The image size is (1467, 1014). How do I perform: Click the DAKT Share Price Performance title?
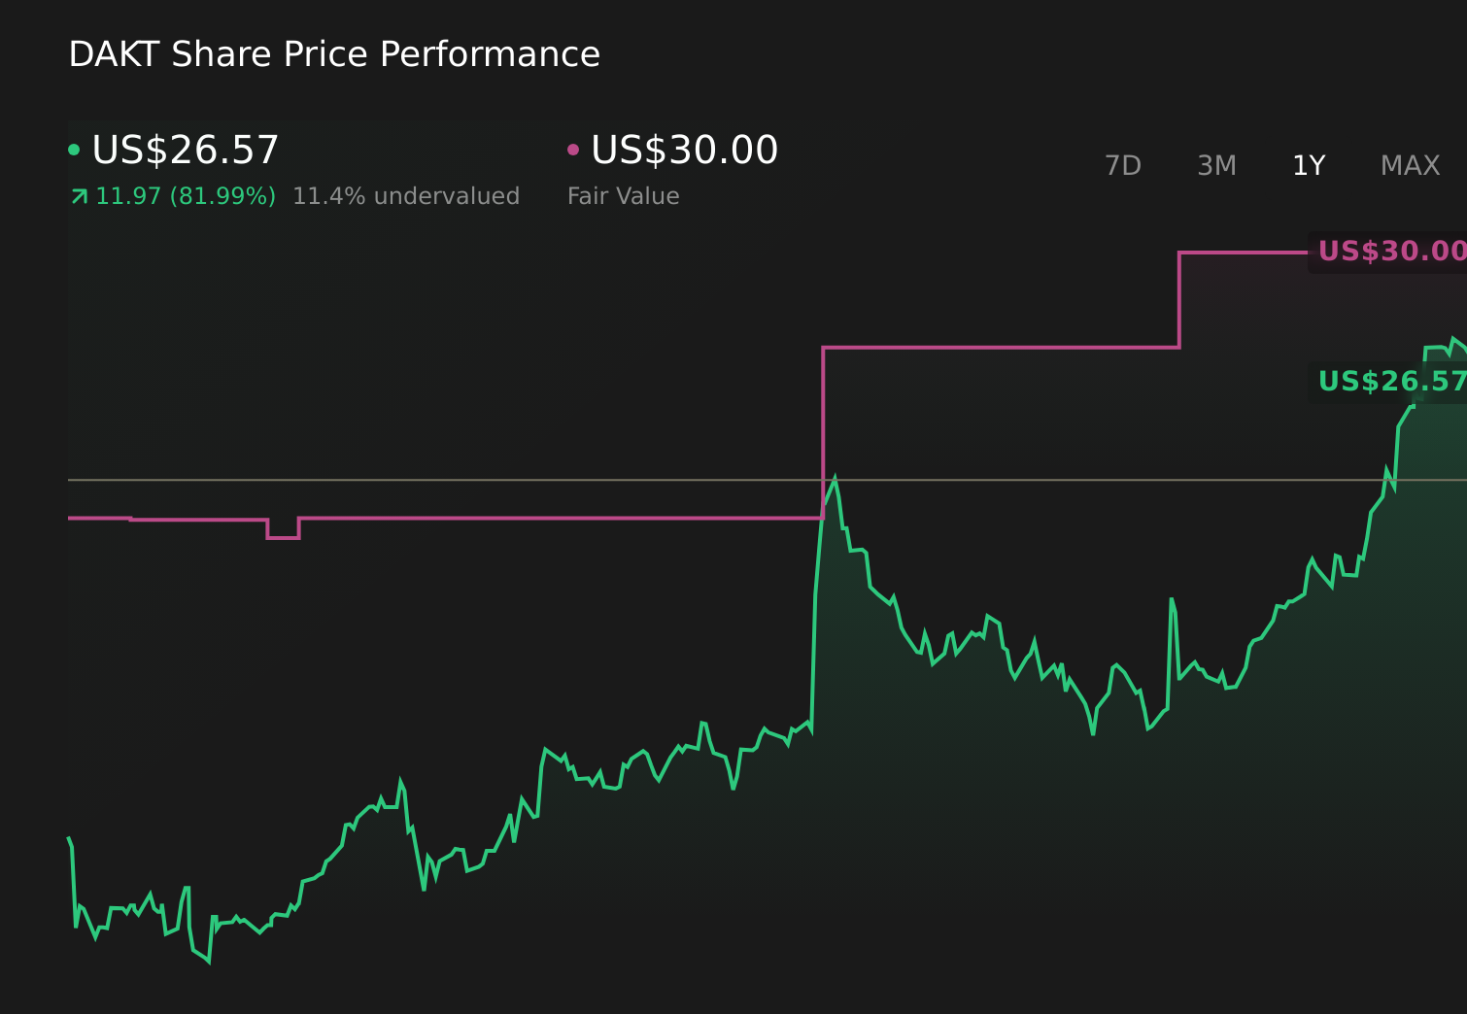click(333, 53)
